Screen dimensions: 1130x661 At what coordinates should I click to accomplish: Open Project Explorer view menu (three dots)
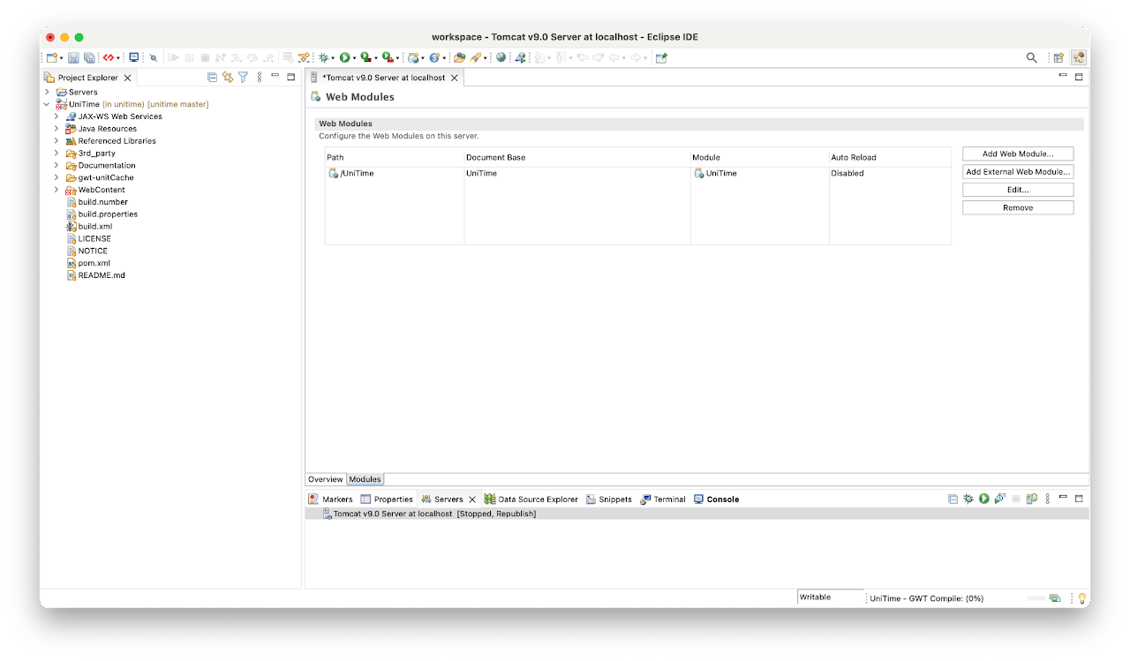click(260, 77)
